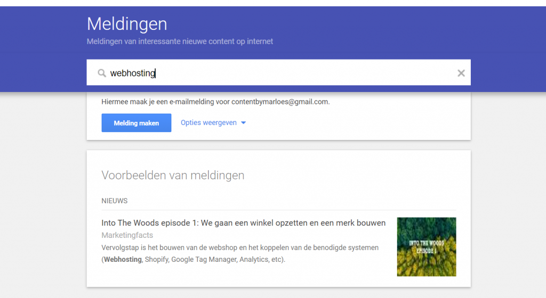Click the magnifying glass search icon
Viewport: 546px width, 298px height.
point(102,73)
